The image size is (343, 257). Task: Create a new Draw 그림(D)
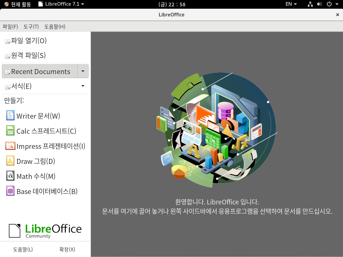point(45,161)
